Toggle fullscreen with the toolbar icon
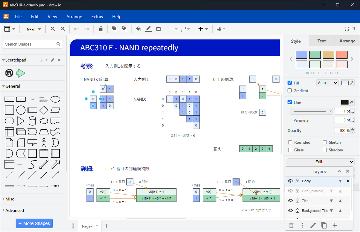Screen dimensions: 360x232 click(347, 29)
